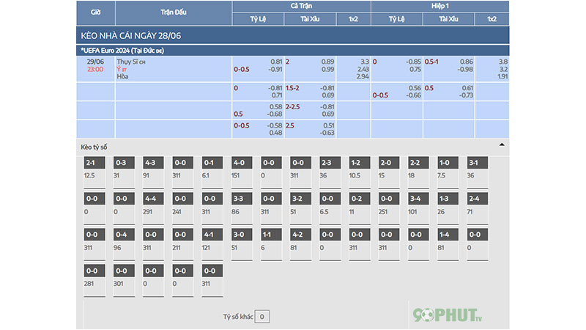Select the 1-0 score box
This screenshot has height=330, width=586.
448,163
